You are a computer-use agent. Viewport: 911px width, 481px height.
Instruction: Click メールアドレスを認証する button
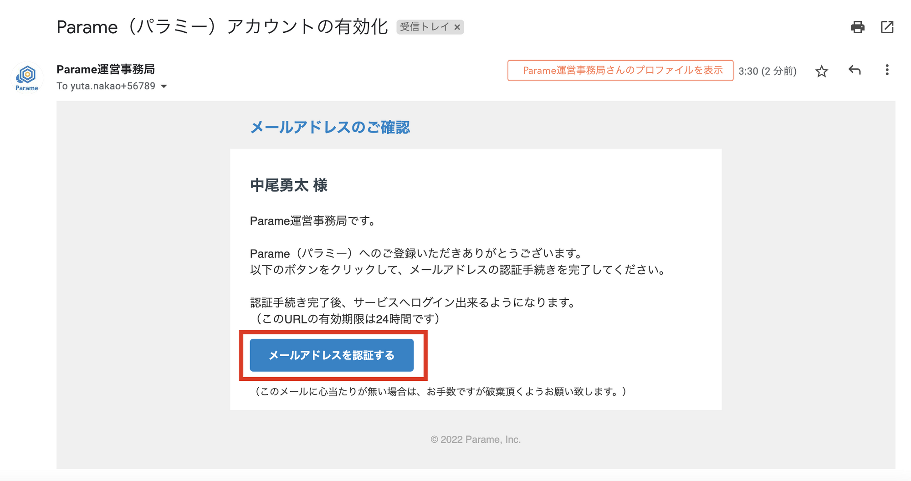[x=332, y=355]
